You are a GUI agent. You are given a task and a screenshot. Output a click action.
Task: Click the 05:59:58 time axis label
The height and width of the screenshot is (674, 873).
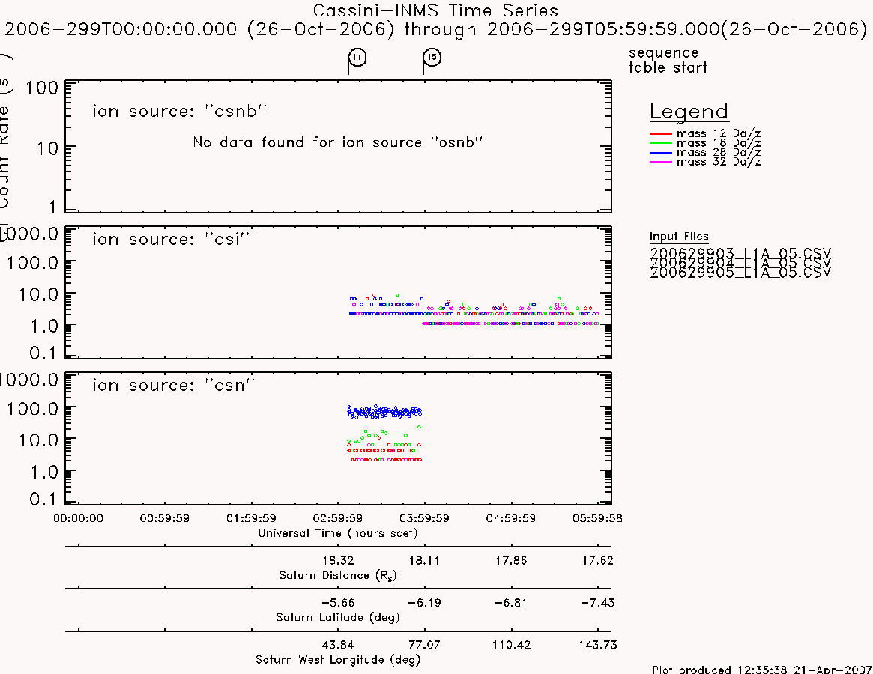click(597, 518)
